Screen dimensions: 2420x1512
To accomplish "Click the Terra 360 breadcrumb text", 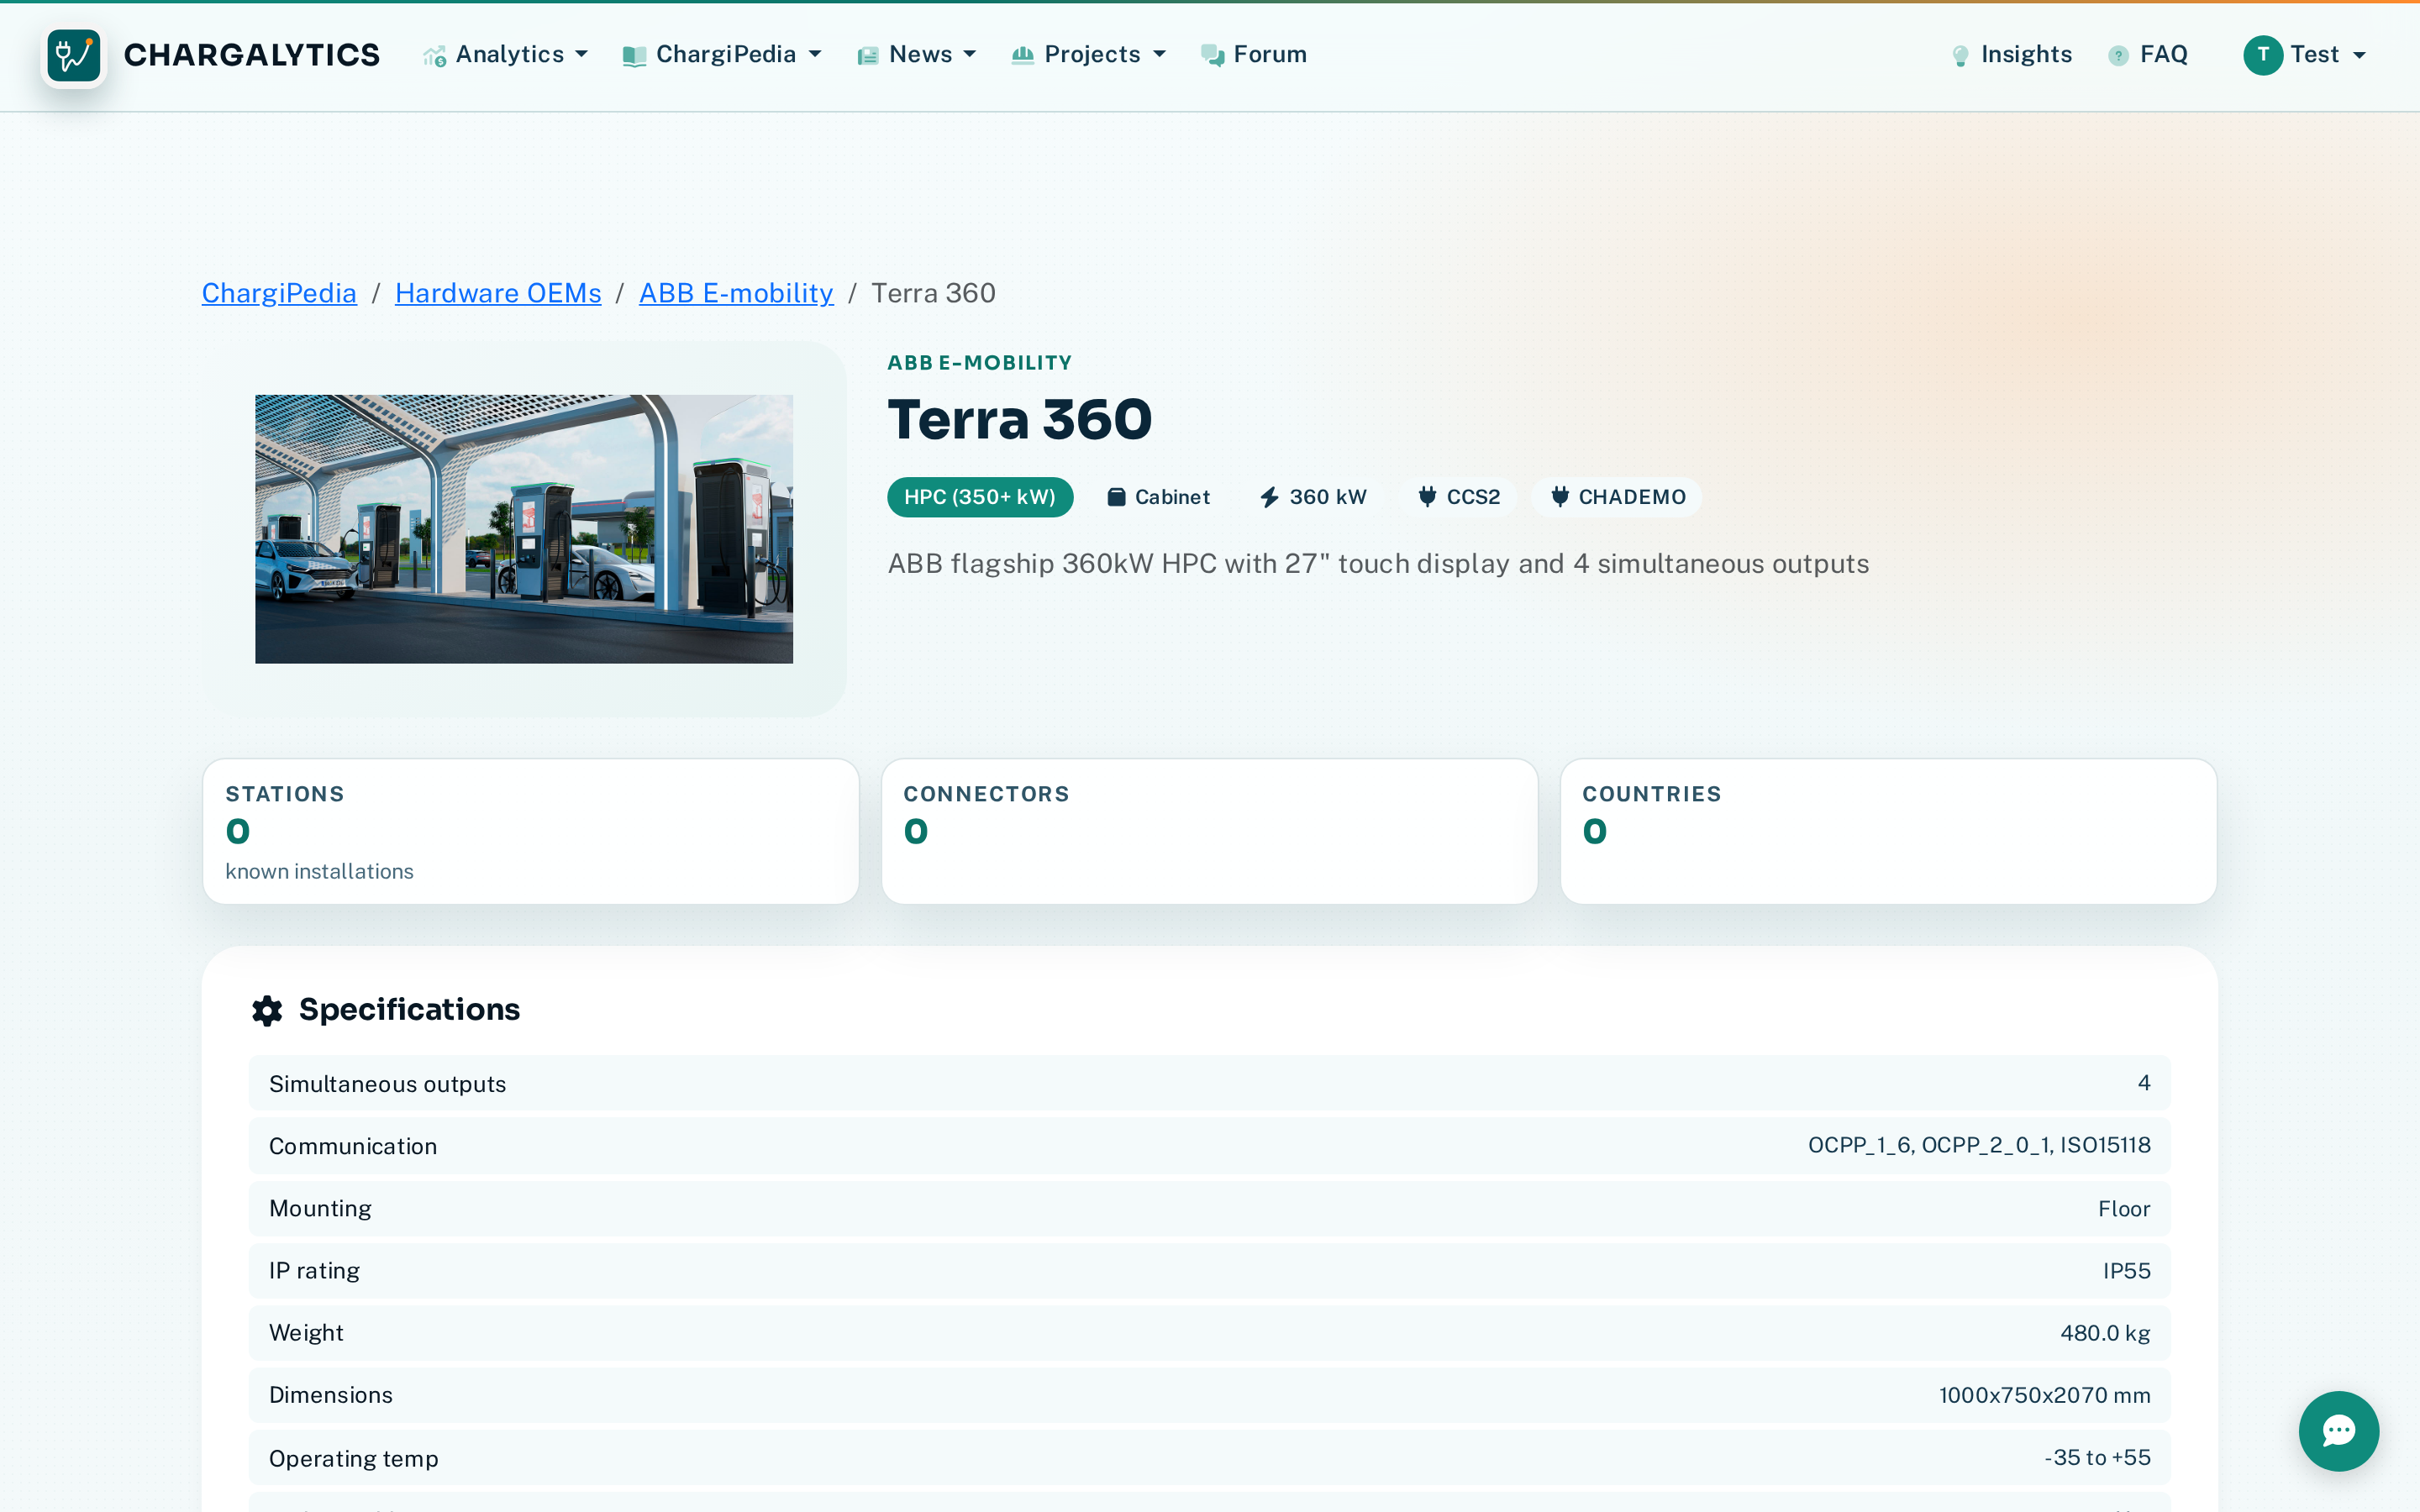I will (933, 293).
